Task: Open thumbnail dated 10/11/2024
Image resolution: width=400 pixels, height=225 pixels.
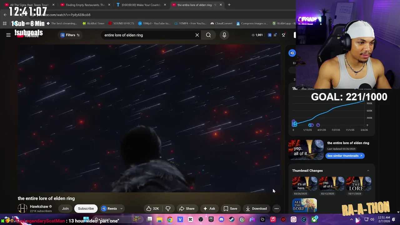Action: pos(359,184)
